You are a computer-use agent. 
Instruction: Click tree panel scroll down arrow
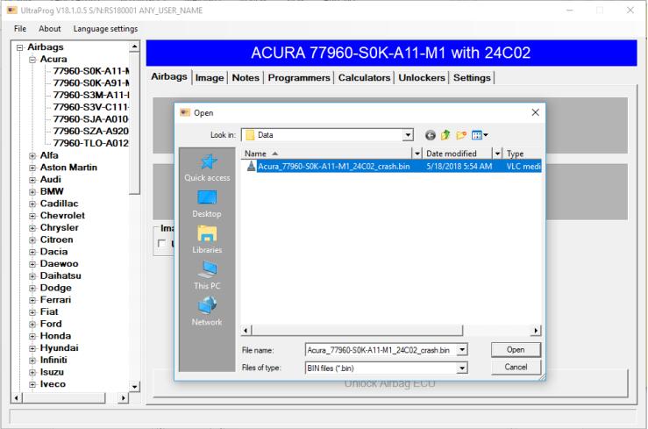pos(134,387)
